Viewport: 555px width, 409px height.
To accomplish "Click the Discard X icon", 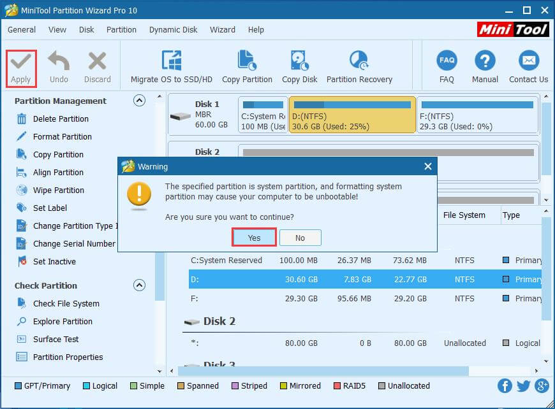I will [x=97, y=62].
